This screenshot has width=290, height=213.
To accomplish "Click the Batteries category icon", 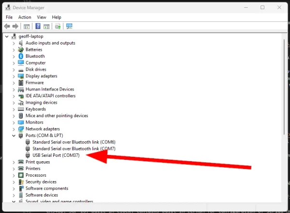I will click(21, 49).
